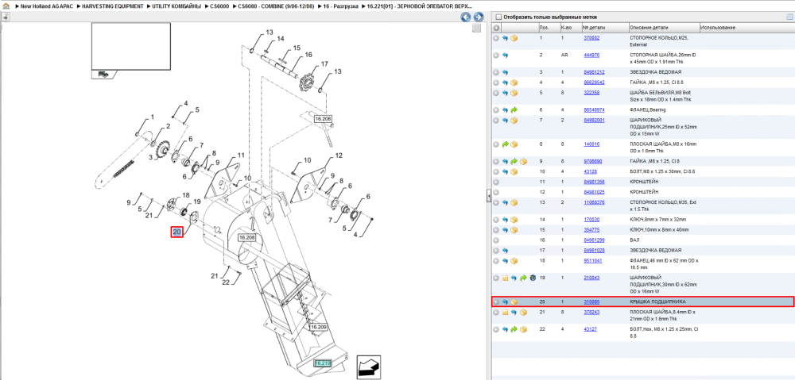Toggle the selection circle for row 16
The width and height of the screenshot is (795, 380).
pyautogui.click(x=496, y=240)
